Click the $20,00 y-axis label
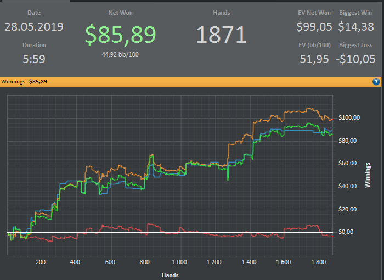This screenshot has width=384, height=280. click(347, 209)
